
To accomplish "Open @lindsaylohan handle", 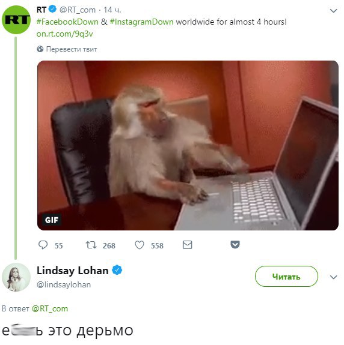I will (x=64, y=285).
